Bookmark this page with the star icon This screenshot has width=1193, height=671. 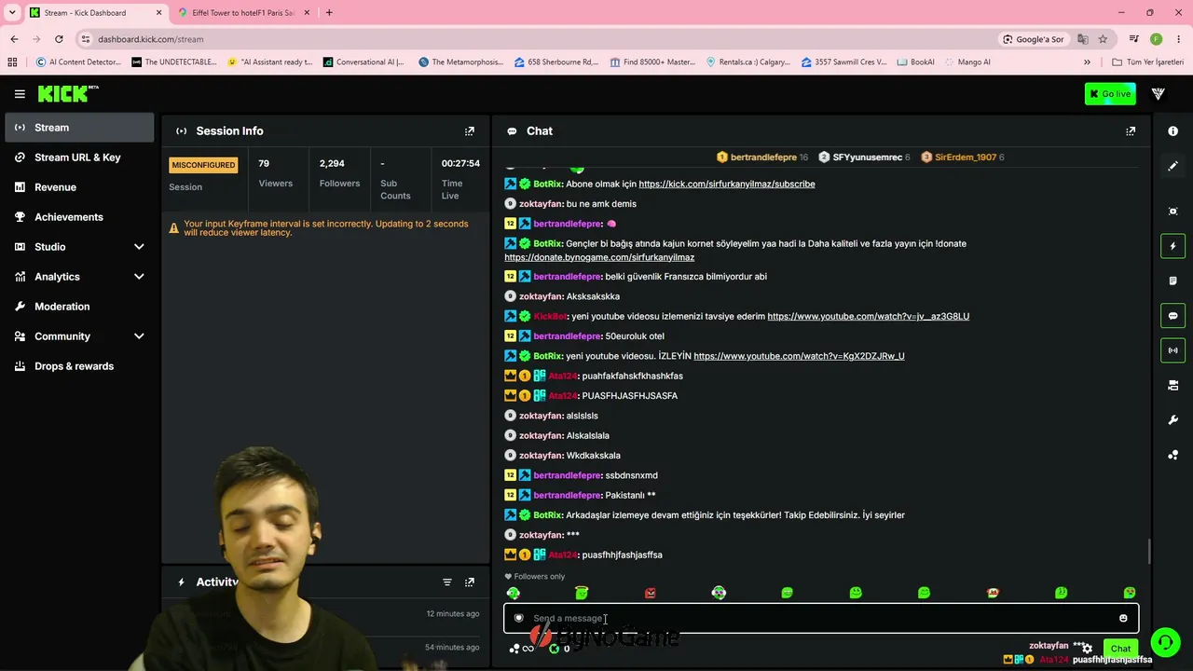click(x=1103, y=39)
